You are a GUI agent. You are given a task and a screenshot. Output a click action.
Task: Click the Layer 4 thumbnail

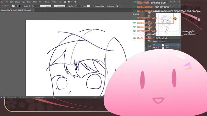point(163,45)
